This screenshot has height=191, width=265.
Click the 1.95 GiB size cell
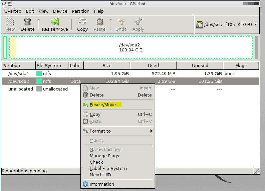[120, 74]
